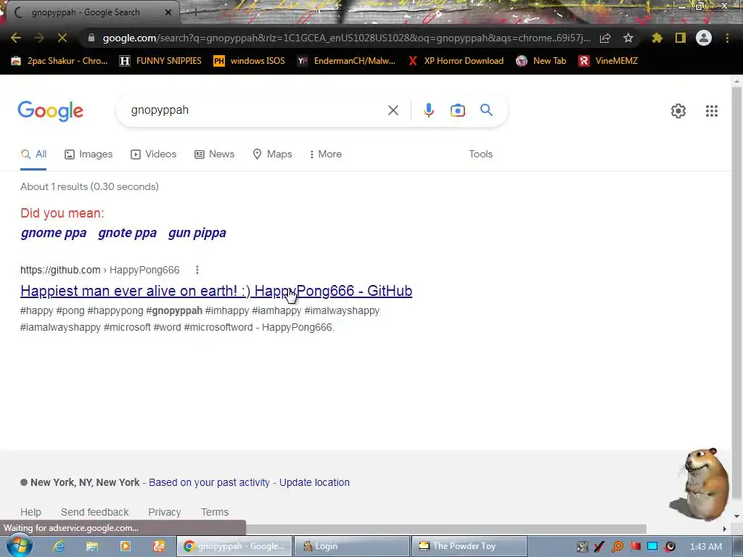Click the 'gun pippa' suggestion
743x557 pixels.
pyautogui.click(x=197, y=233)
